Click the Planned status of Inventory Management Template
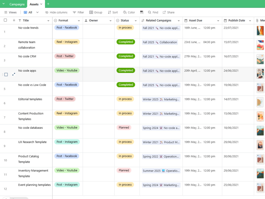This screenshot has width=265, height=199. tap(124, 170)
